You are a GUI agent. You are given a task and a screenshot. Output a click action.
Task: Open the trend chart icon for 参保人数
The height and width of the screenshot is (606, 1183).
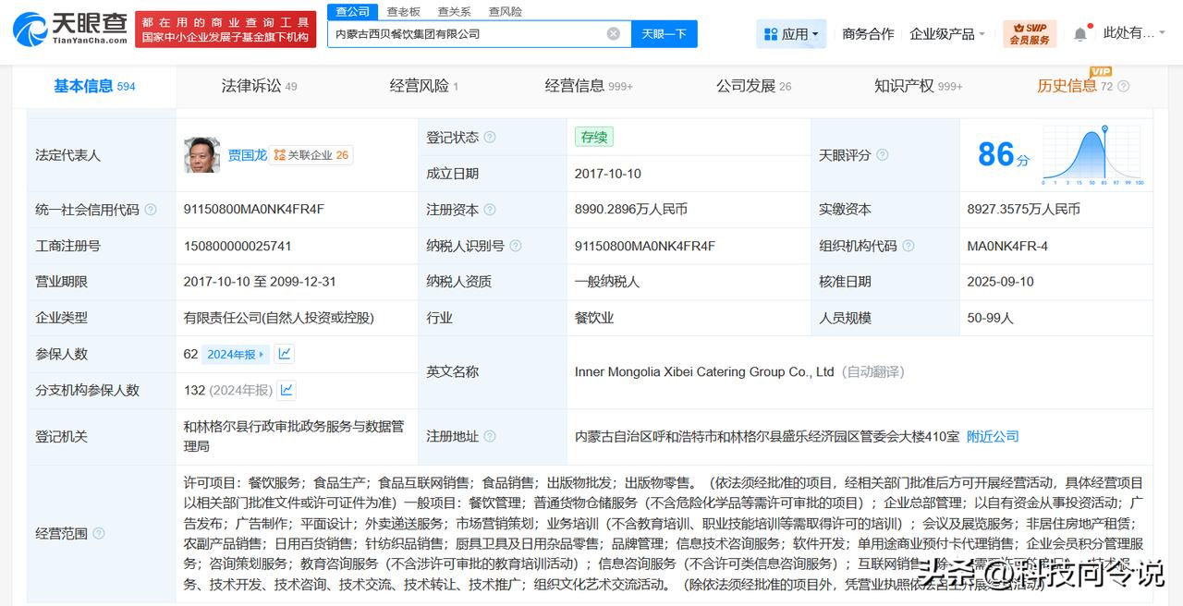pos(285,354)
